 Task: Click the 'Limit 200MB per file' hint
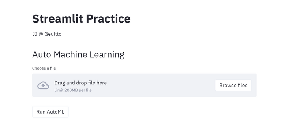pyautogui.click(x=73, y=90)
